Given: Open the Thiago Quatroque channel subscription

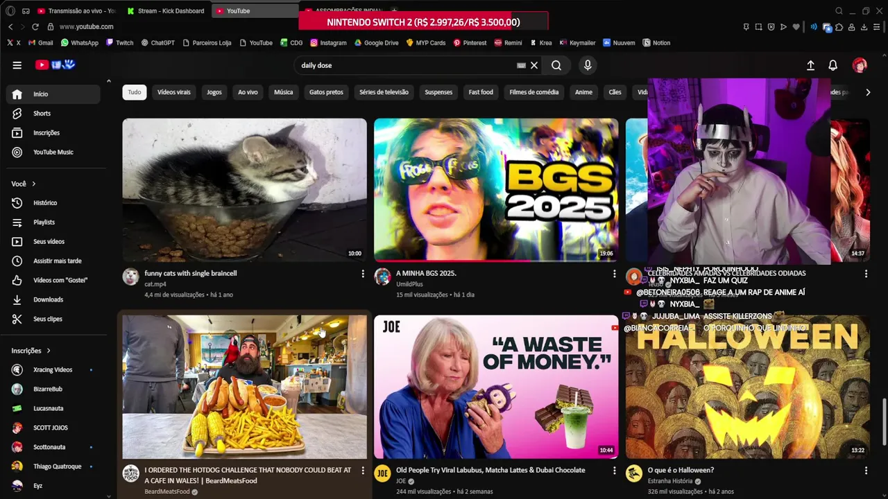Looking at the screenshot, I should tap(53, 466).
